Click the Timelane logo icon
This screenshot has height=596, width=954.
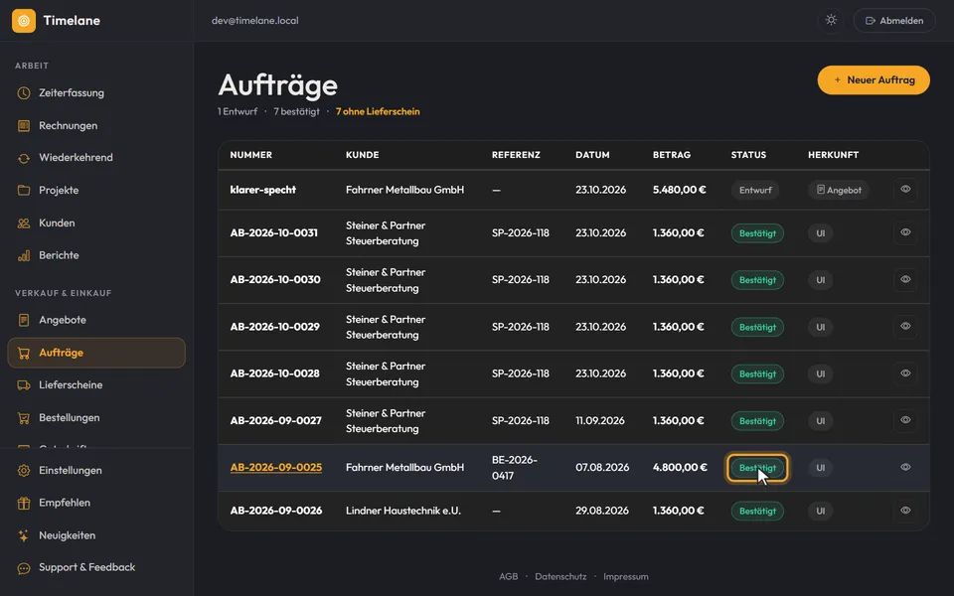click(24, 21)
